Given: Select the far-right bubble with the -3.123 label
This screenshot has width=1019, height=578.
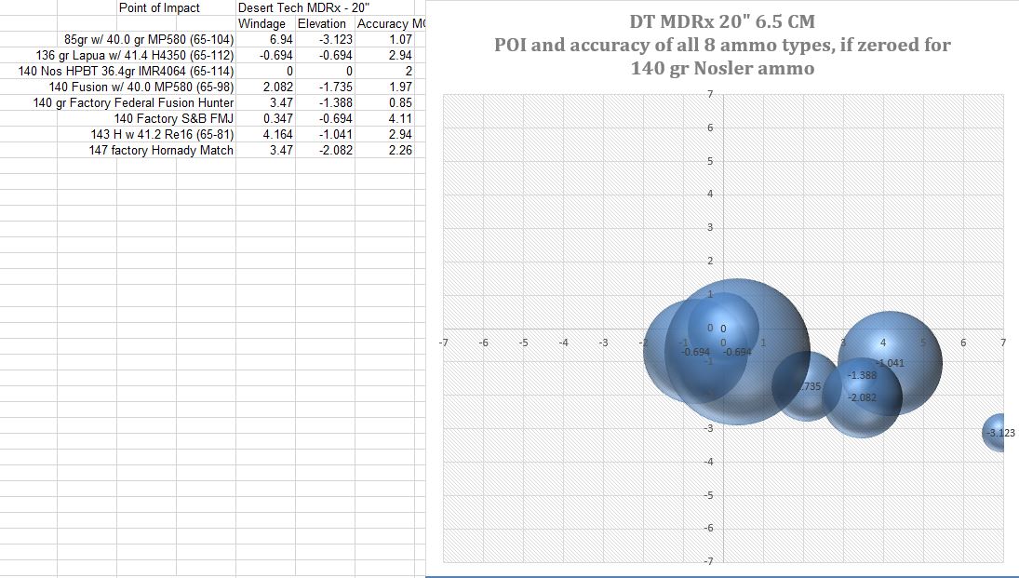Looking at the screenshot, I should point(994,433).
